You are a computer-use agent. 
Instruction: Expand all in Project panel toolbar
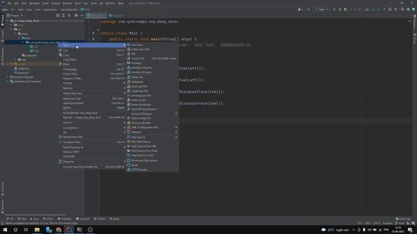point(63,16)
